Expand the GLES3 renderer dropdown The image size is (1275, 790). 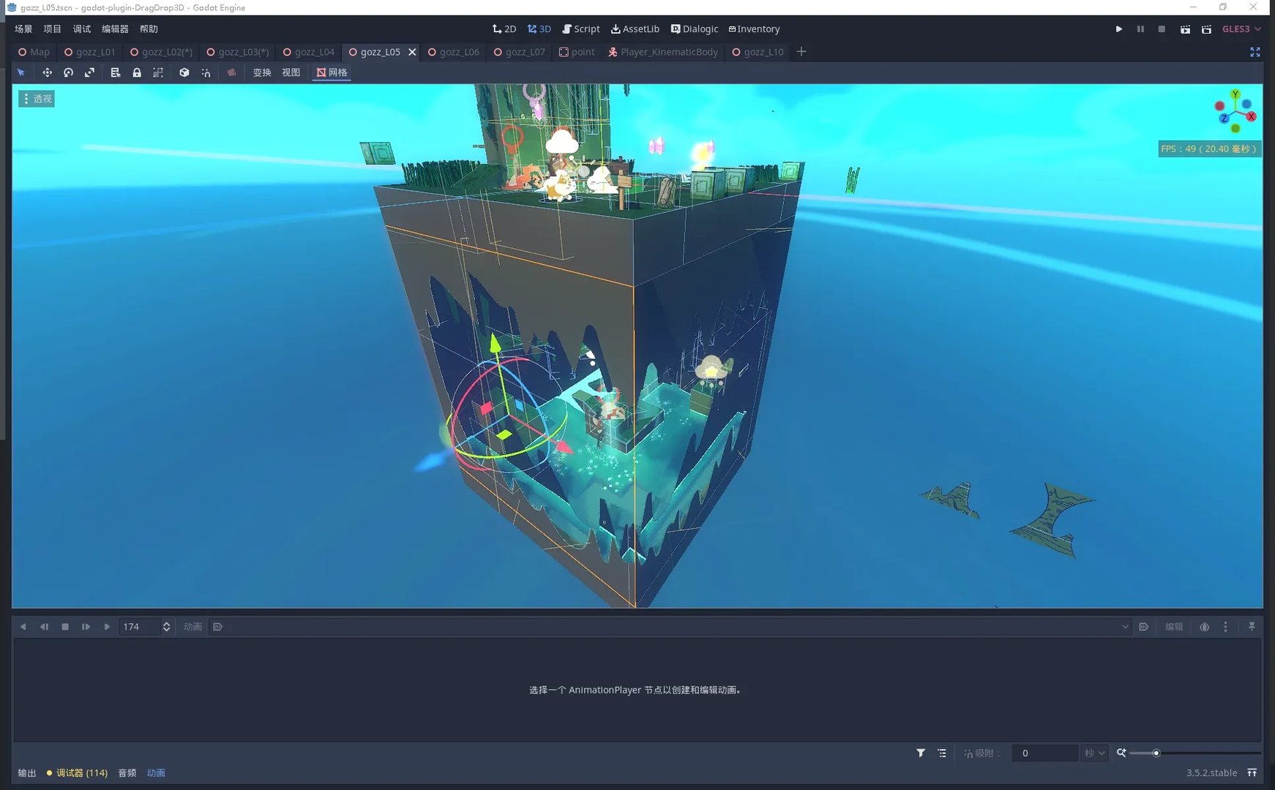point(1241,29)
